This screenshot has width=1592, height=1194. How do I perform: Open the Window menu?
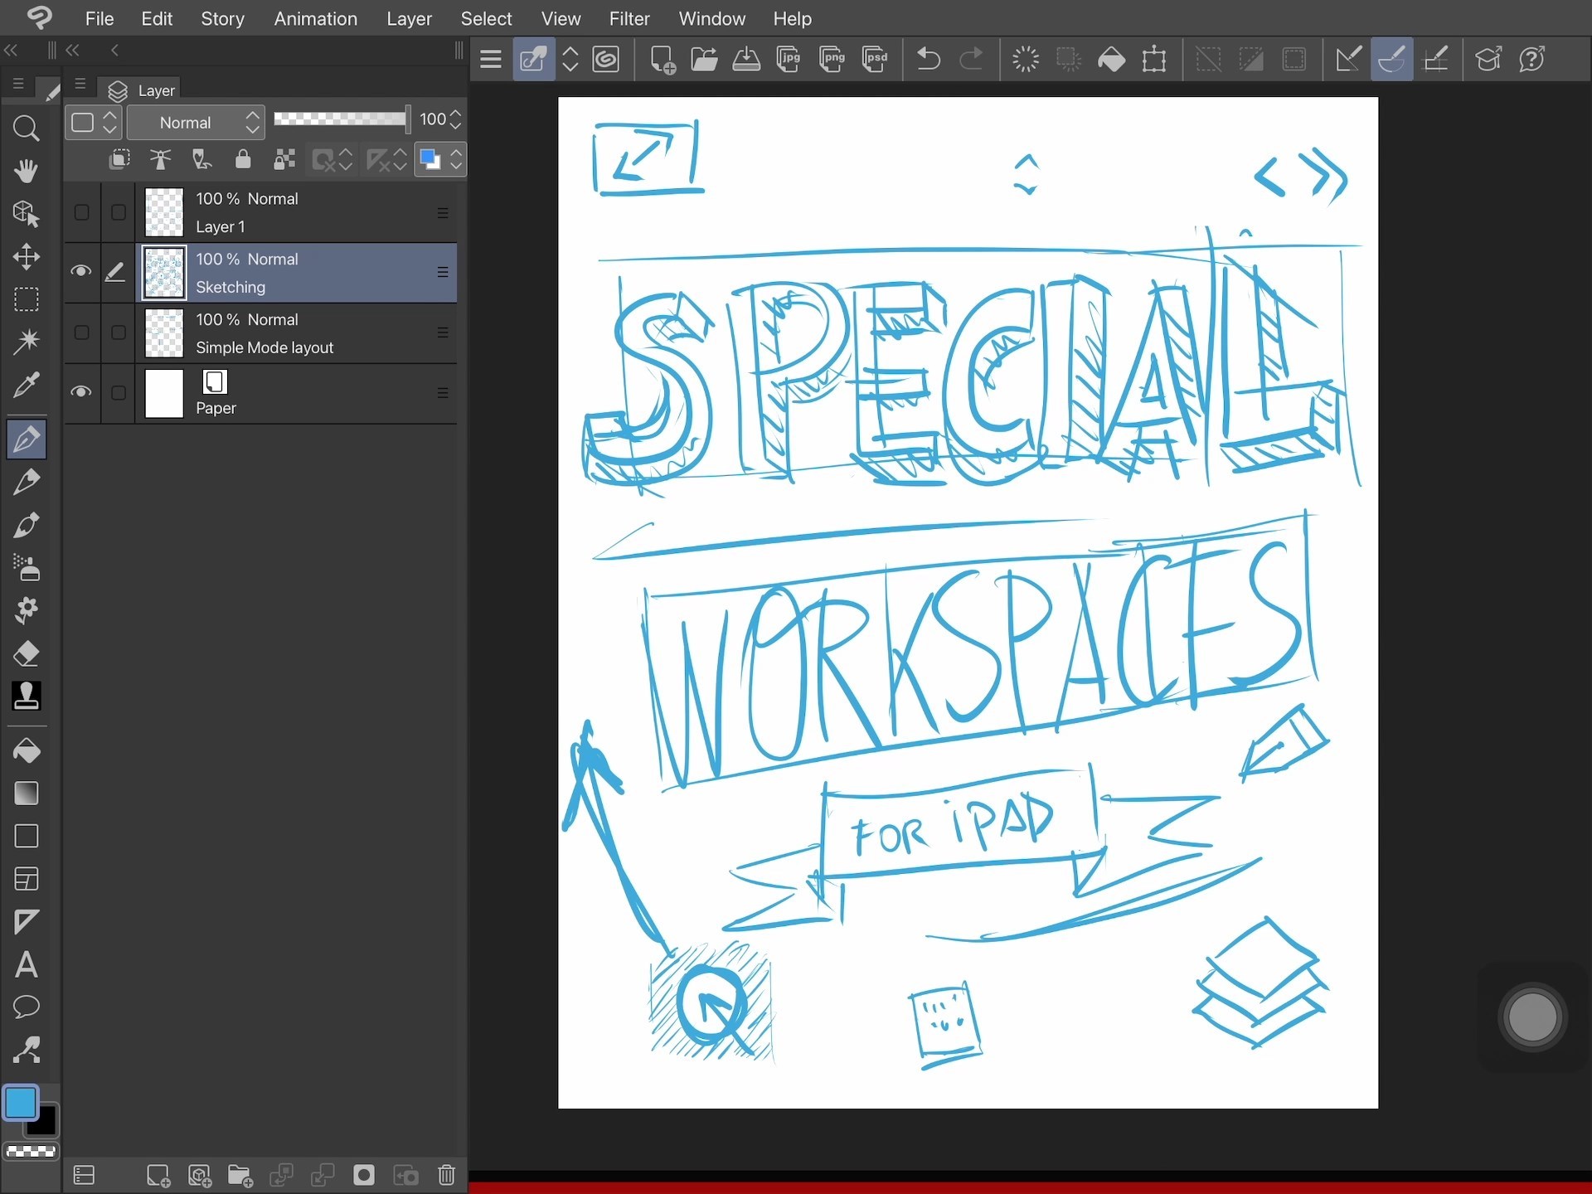point(711,18)
